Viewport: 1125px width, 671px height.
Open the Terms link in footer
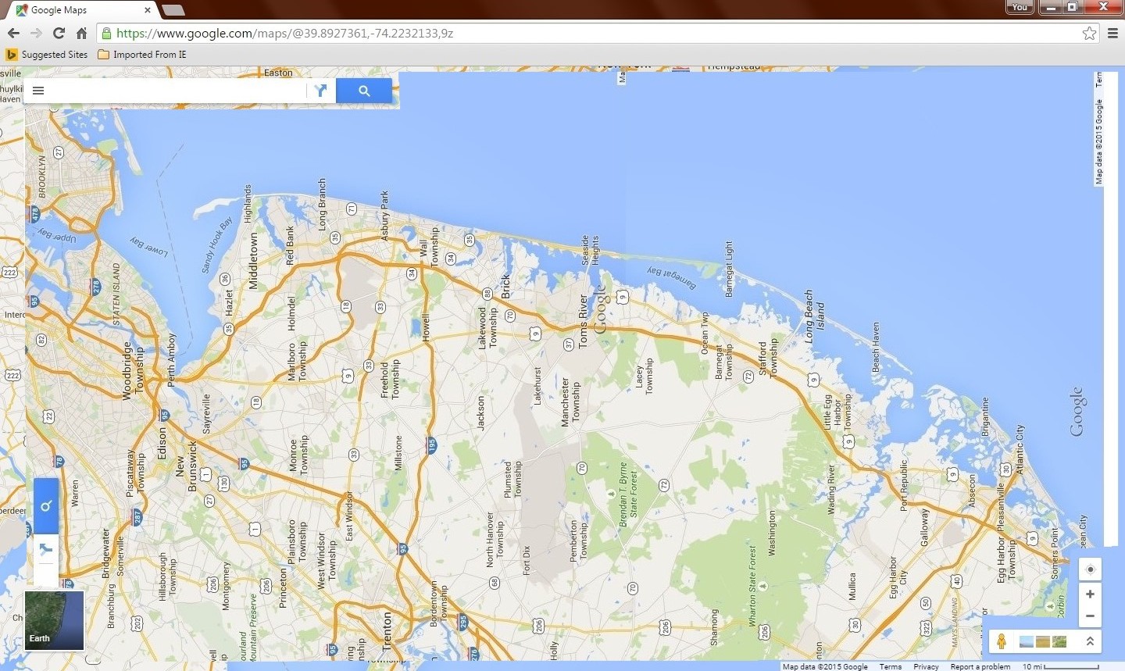pos(890,666)
